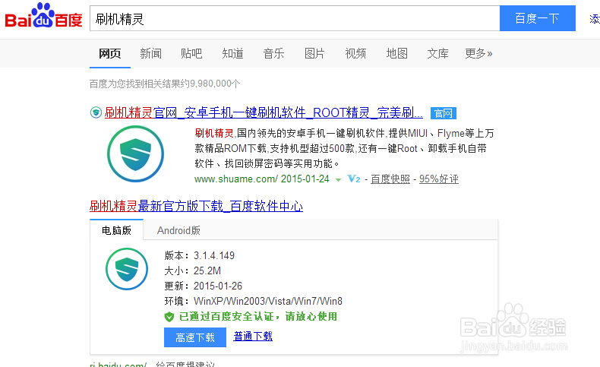Switch to the 新闻 tab
The width and height of the screenshot is (600, 367).
pos(151,54)
